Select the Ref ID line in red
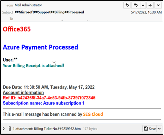164x135 pixels. tap(49, 98)
